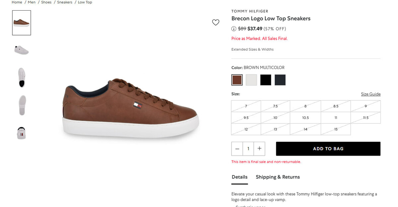Add sneakers to wishlist with heart icon
Screen dimensions: 398x207
(x=216, y=23)
